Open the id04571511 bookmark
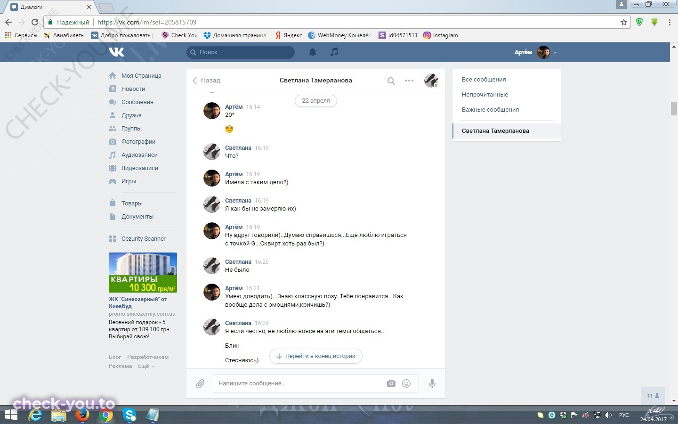 click(398, 35)
